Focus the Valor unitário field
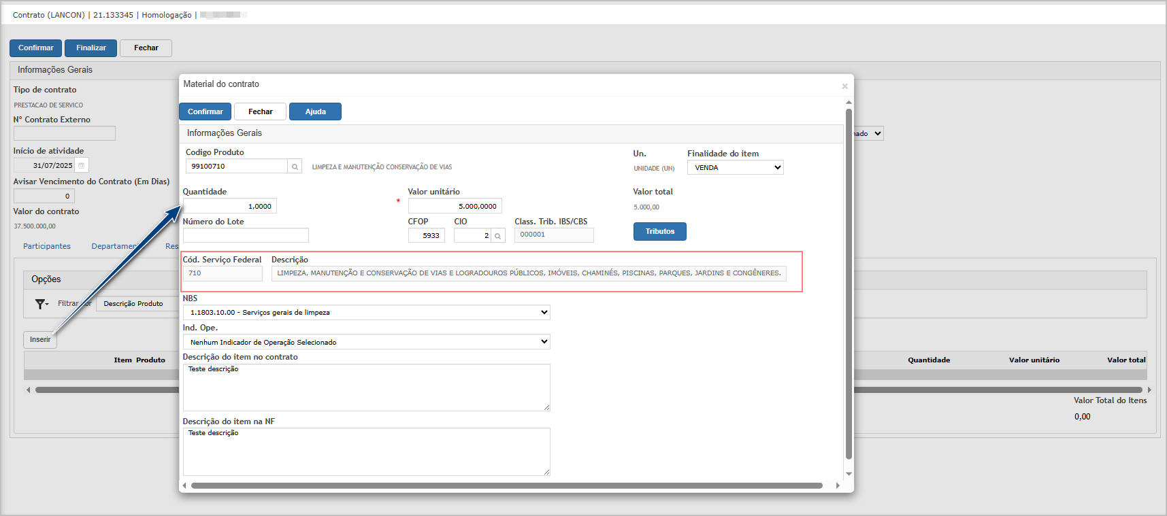The height and width of the screenshot is (516, 1167). (455, 206)
